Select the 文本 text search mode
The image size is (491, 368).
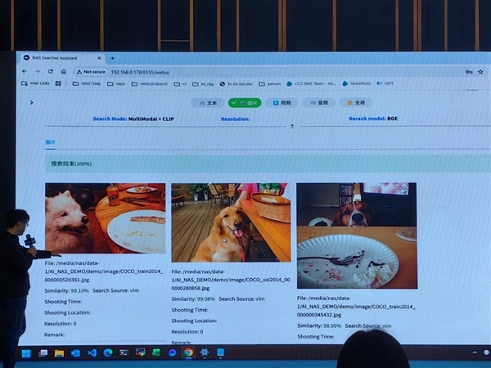[x=207, y=103]
